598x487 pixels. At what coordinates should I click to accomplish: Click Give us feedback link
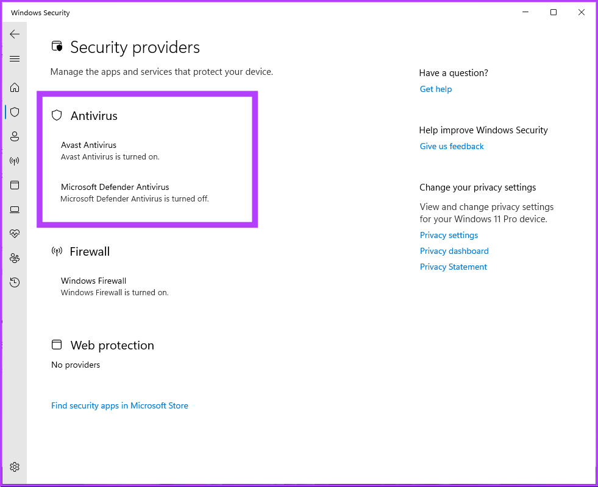point(452,146)
